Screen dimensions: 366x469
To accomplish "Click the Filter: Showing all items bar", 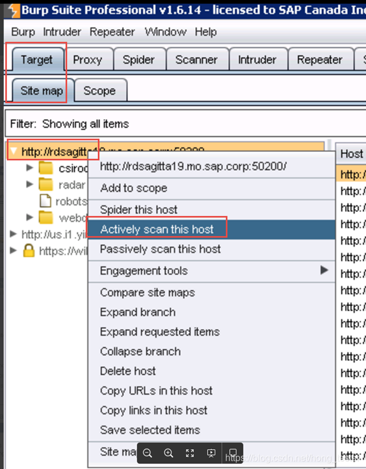I will click(x=185, y=123).
